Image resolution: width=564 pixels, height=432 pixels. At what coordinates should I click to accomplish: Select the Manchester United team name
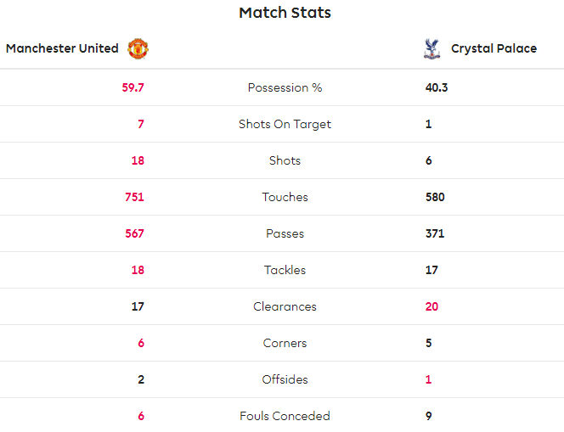tap(62, 48)
